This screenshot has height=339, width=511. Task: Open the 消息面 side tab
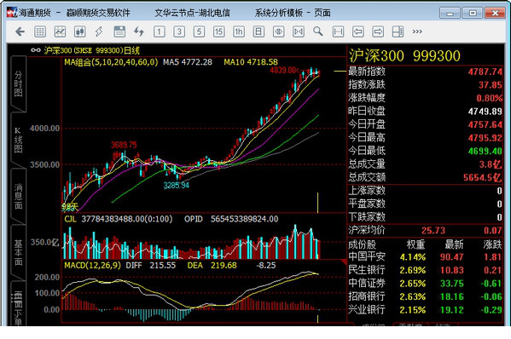coord(18,197)
